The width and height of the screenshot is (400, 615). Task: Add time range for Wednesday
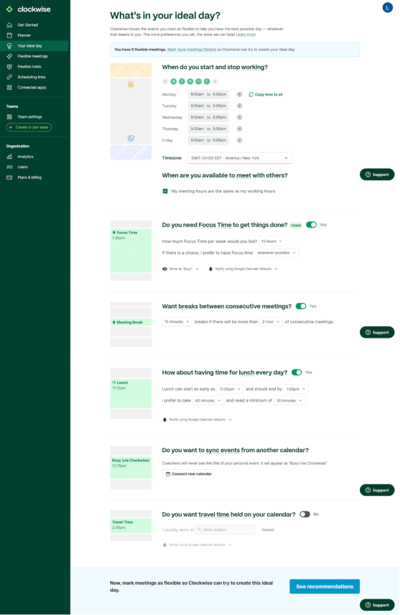point(240,117)
